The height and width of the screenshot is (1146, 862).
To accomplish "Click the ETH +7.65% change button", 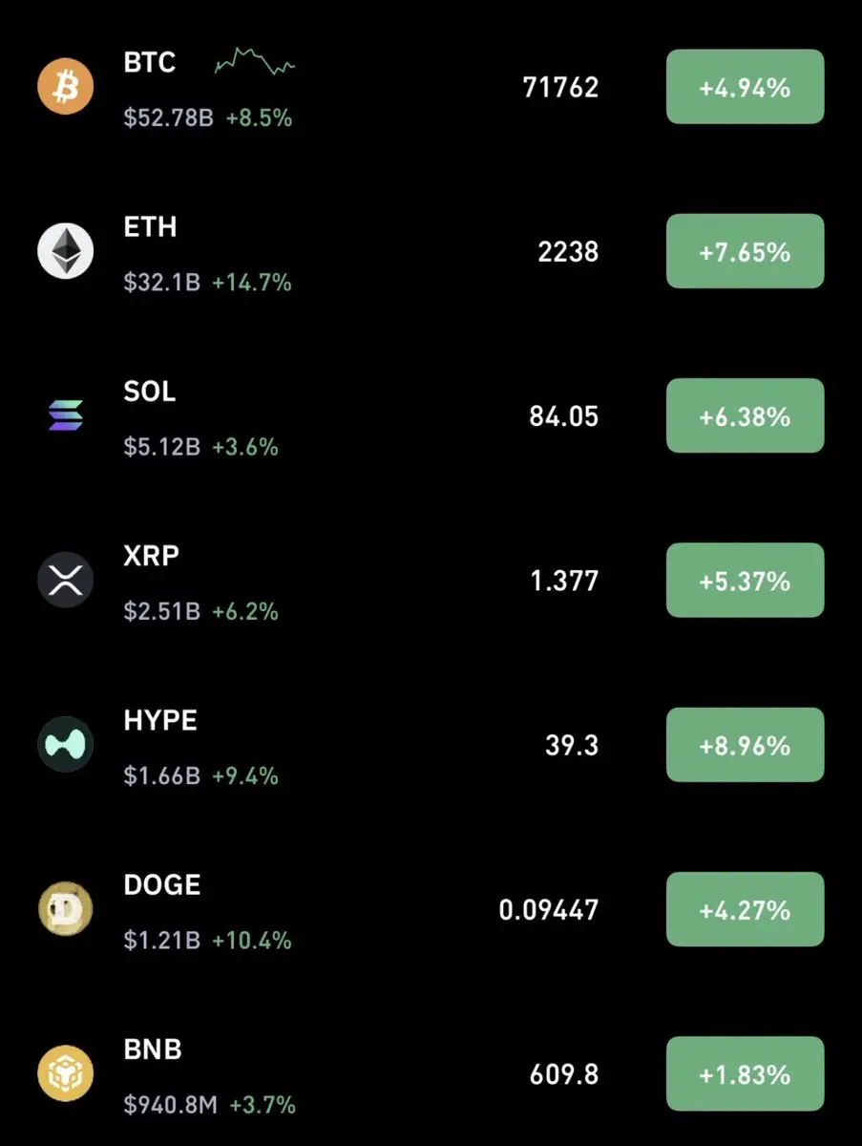I will point(745,251).
